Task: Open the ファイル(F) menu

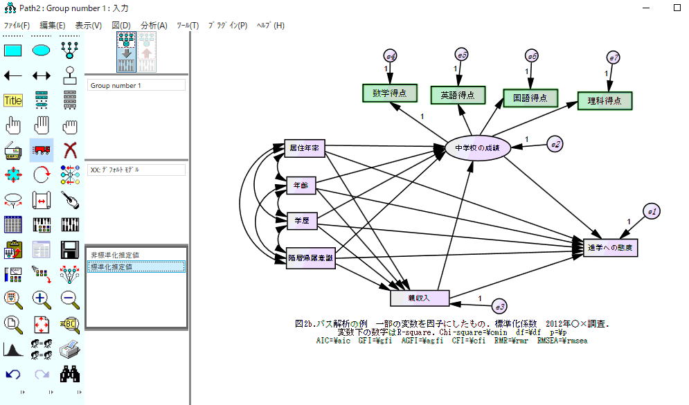Action: click(x=17, y=26)
